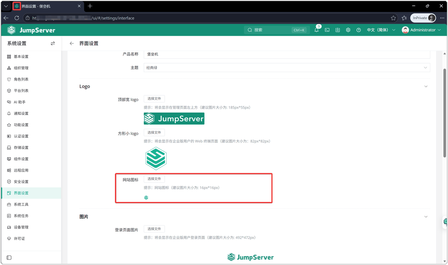Add this page to favorites star
The height and width of the screenshot is (265, 448).
pos(393,18)
